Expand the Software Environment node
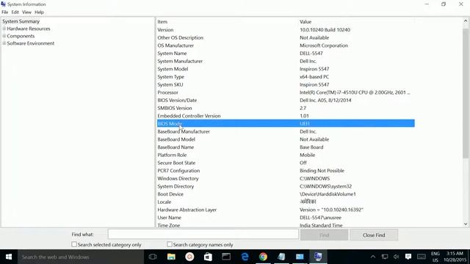Image resolution: width=470 pixels, height=264 pixels. pyautogui.click(x=4, y=43)
